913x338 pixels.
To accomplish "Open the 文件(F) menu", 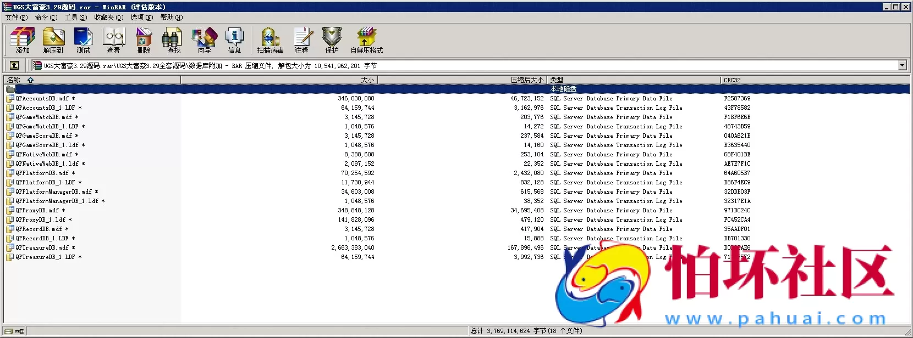I will 16,18.
